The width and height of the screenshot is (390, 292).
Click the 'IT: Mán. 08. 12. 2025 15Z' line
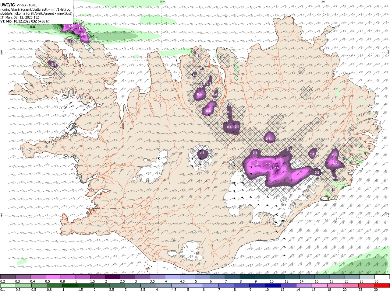(x=20, y=17)
